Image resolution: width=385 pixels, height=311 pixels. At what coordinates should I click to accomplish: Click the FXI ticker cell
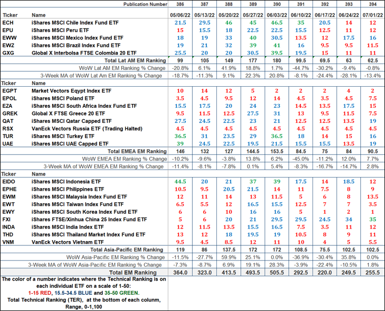[x=7, y=220]
